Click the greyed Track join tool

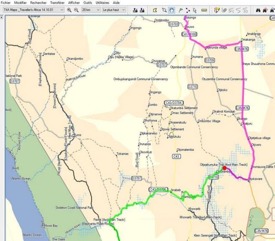[x=245, y=10]
